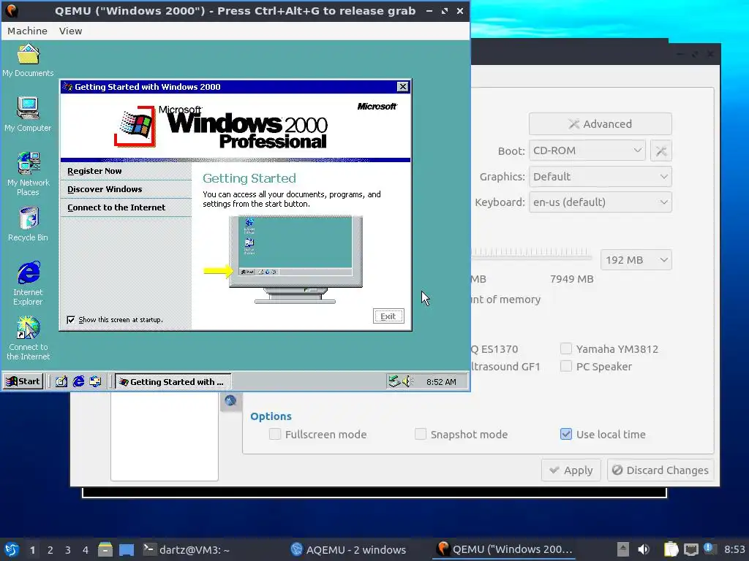Toggle Show this screen at startup
The image size is (749, 561).
71,320
